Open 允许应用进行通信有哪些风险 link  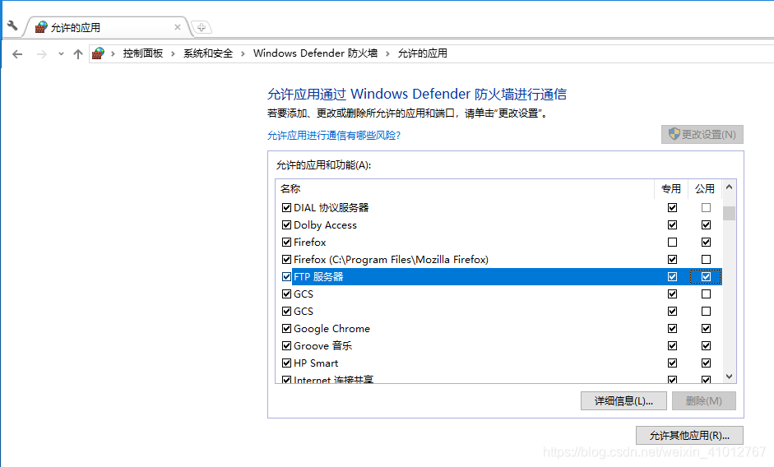(334, 136)
